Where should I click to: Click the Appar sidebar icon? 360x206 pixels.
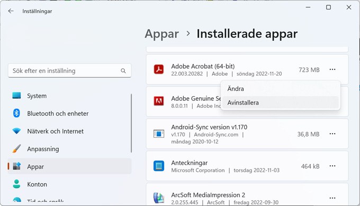(x=16, y=166)
